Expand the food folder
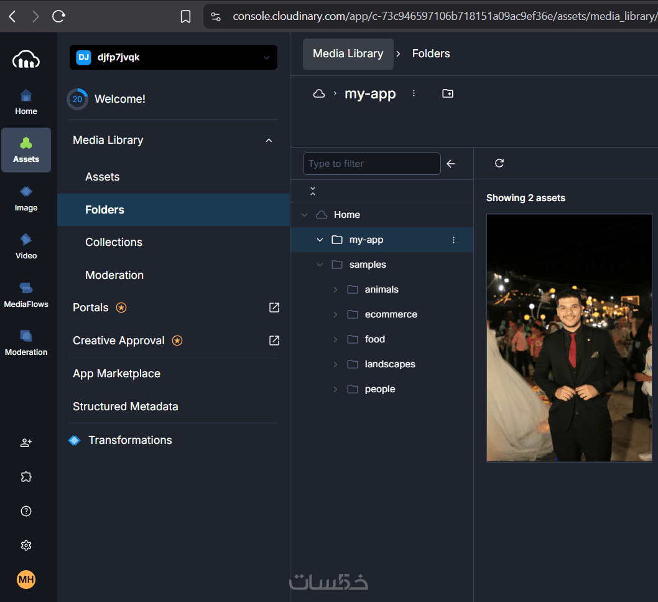The height and width of the screenshot is (602, 658). pyautogui.click(x=335, y=339)
